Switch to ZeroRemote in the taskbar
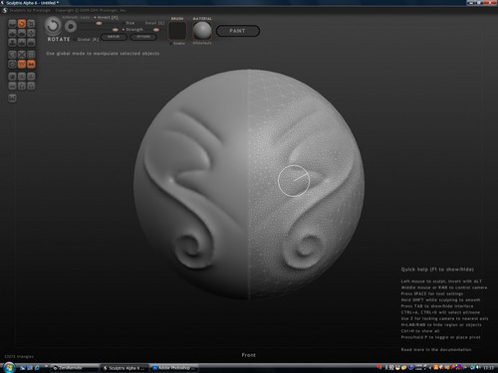This screenshot has width=498, height=373. [75, 368]
